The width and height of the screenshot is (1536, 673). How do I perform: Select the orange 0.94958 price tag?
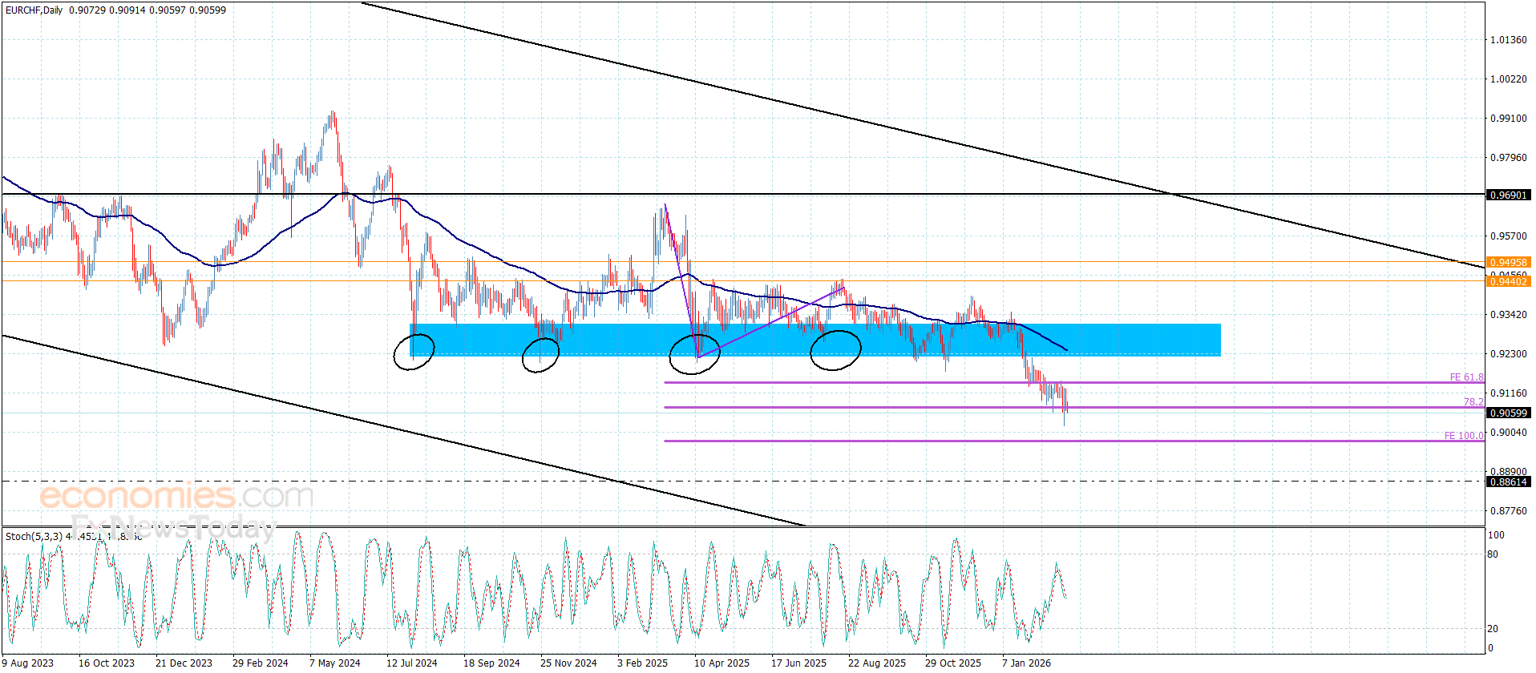coord(1508,262)
